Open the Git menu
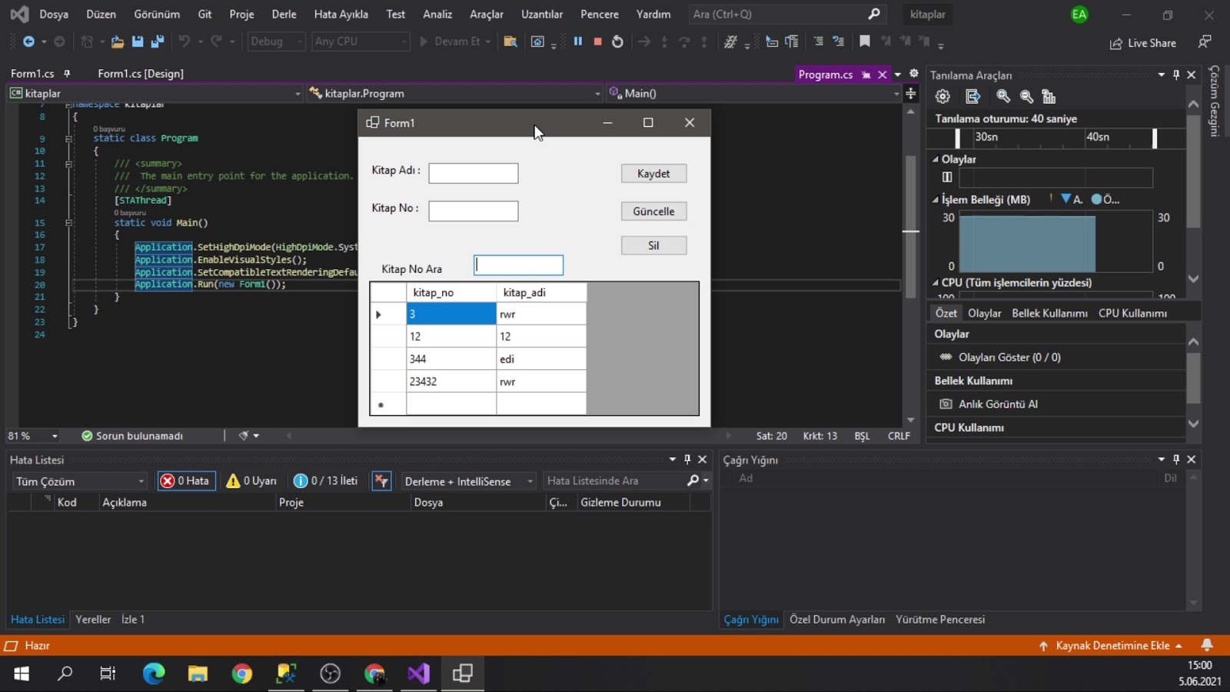This screenshot has width=1230, height=692. pyautogui.click(x=204, y=14)
